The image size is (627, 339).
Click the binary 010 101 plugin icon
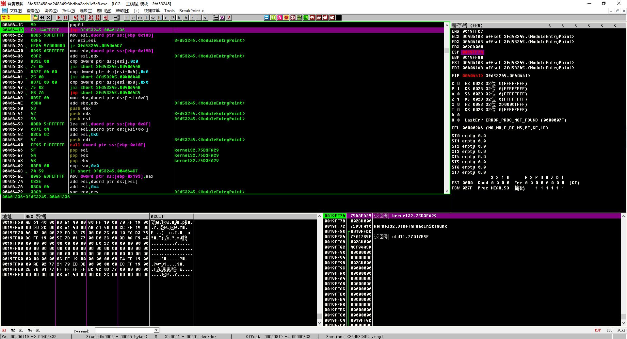coord(299,18)
